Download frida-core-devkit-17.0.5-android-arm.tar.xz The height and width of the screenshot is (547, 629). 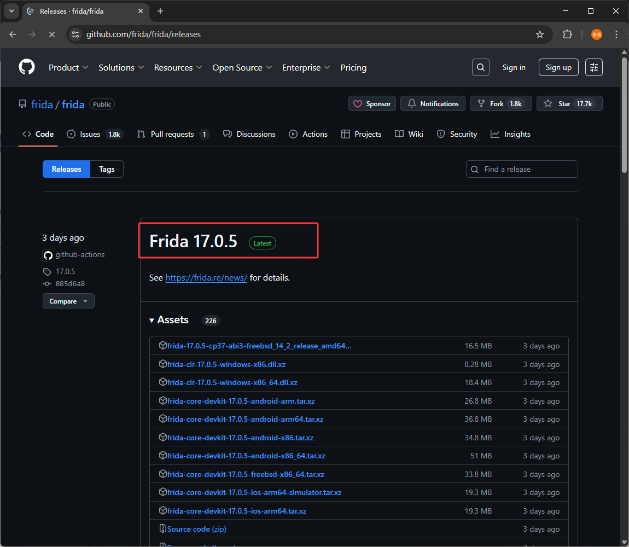[241, 401]
